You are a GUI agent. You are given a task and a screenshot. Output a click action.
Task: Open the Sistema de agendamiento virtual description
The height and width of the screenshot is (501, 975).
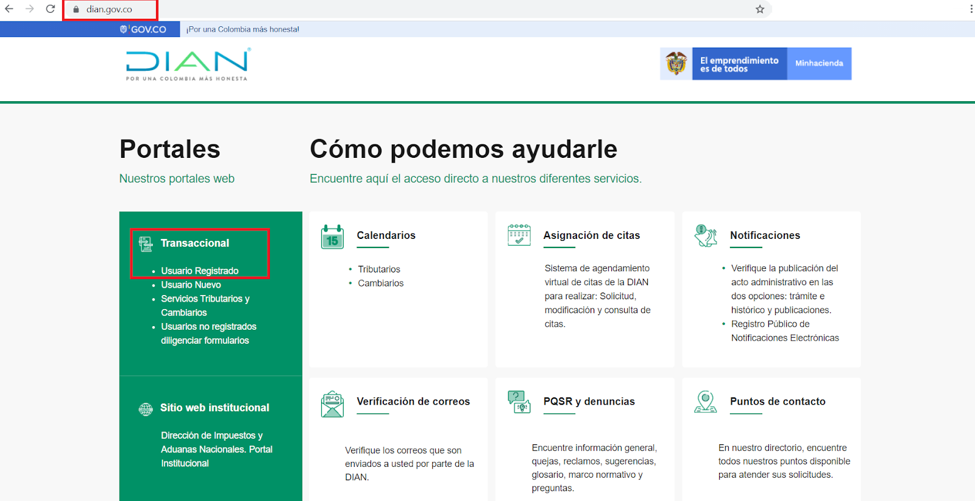pos(598,296)
